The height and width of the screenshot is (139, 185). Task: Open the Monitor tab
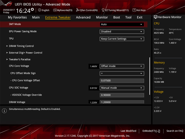point(102,18)
